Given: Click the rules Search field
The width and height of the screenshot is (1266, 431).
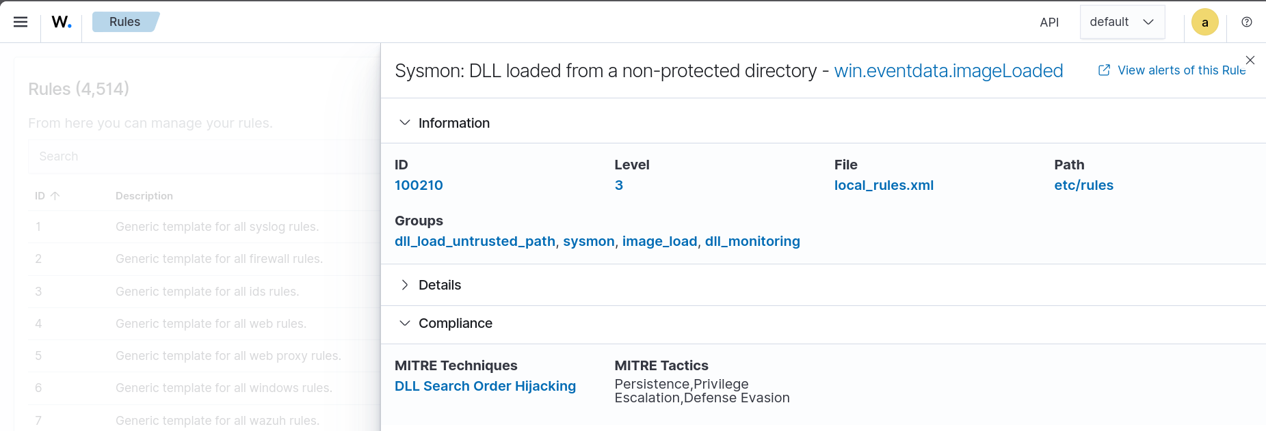Looking at the screenshot, I should pos(204,156).
